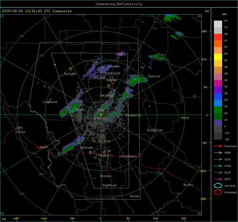Click the dBZ legend heading

pos(224,14)
